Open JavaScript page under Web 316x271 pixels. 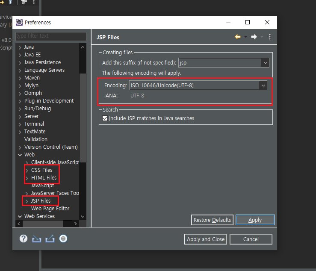[x=42, y=186]
